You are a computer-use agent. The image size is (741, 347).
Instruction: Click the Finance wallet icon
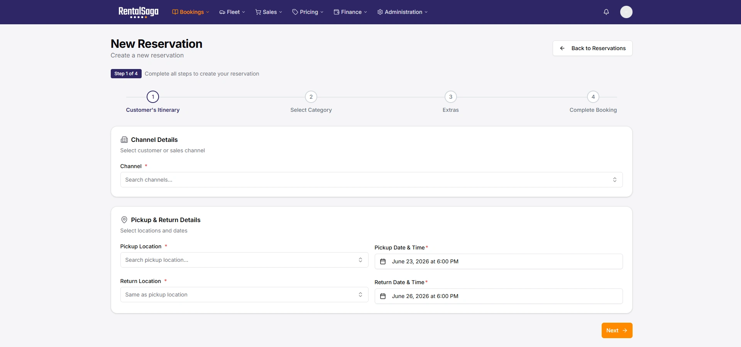tap(337, 12)
